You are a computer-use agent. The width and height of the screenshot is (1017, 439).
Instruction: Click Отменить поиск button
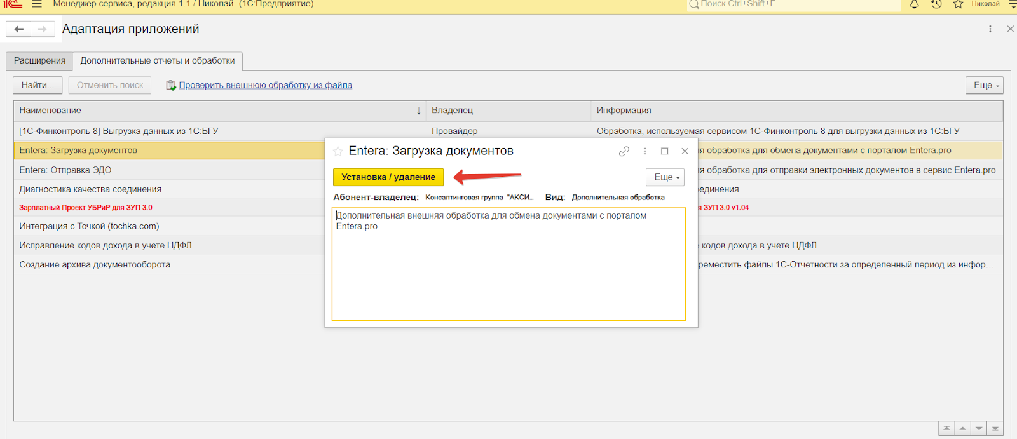click(x=110, y=85)
